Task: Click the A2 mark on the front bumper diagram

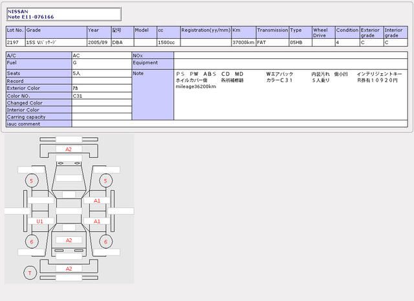Action: click(x=69, y=150)
